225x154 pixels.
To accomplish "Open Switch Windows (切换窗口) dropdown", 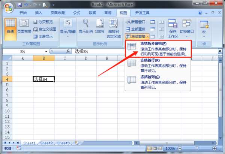I will click(187, 28).
